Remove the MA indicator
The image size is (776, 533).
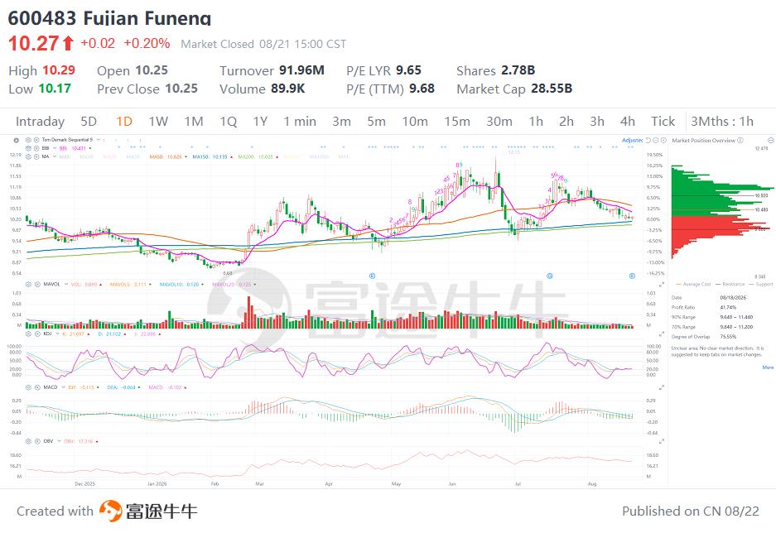pyautogui.click(x=36, y=156)
